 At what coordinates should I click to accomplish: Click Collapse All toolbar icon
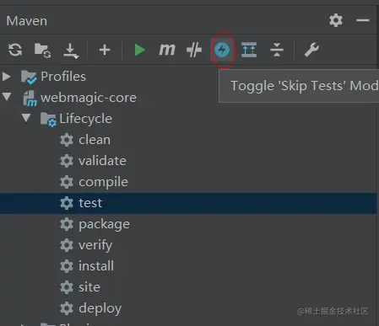click(277, 50)
